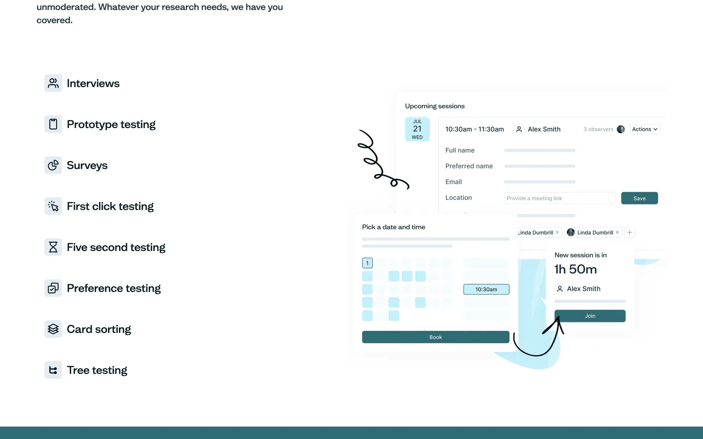Select the Surveys tab label
Viewport: 703px width, 439px height.
87,165
